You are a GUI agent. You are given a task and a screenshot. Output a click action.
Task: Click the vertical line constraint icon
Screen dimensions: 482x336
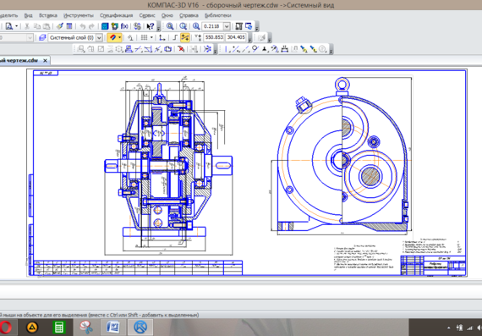coord(227,49)
